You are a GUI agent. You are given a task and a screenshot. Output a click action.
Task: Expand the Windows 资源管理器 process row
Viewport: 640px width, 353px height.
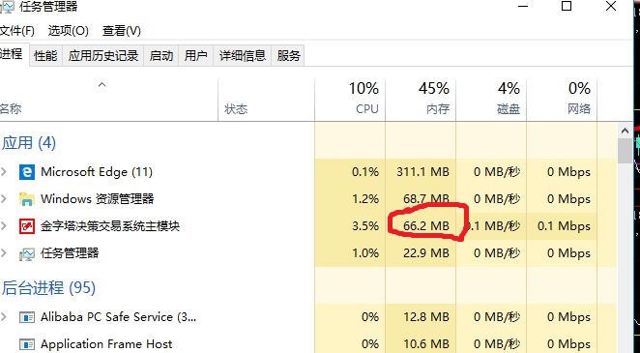[x=4, y=198]
